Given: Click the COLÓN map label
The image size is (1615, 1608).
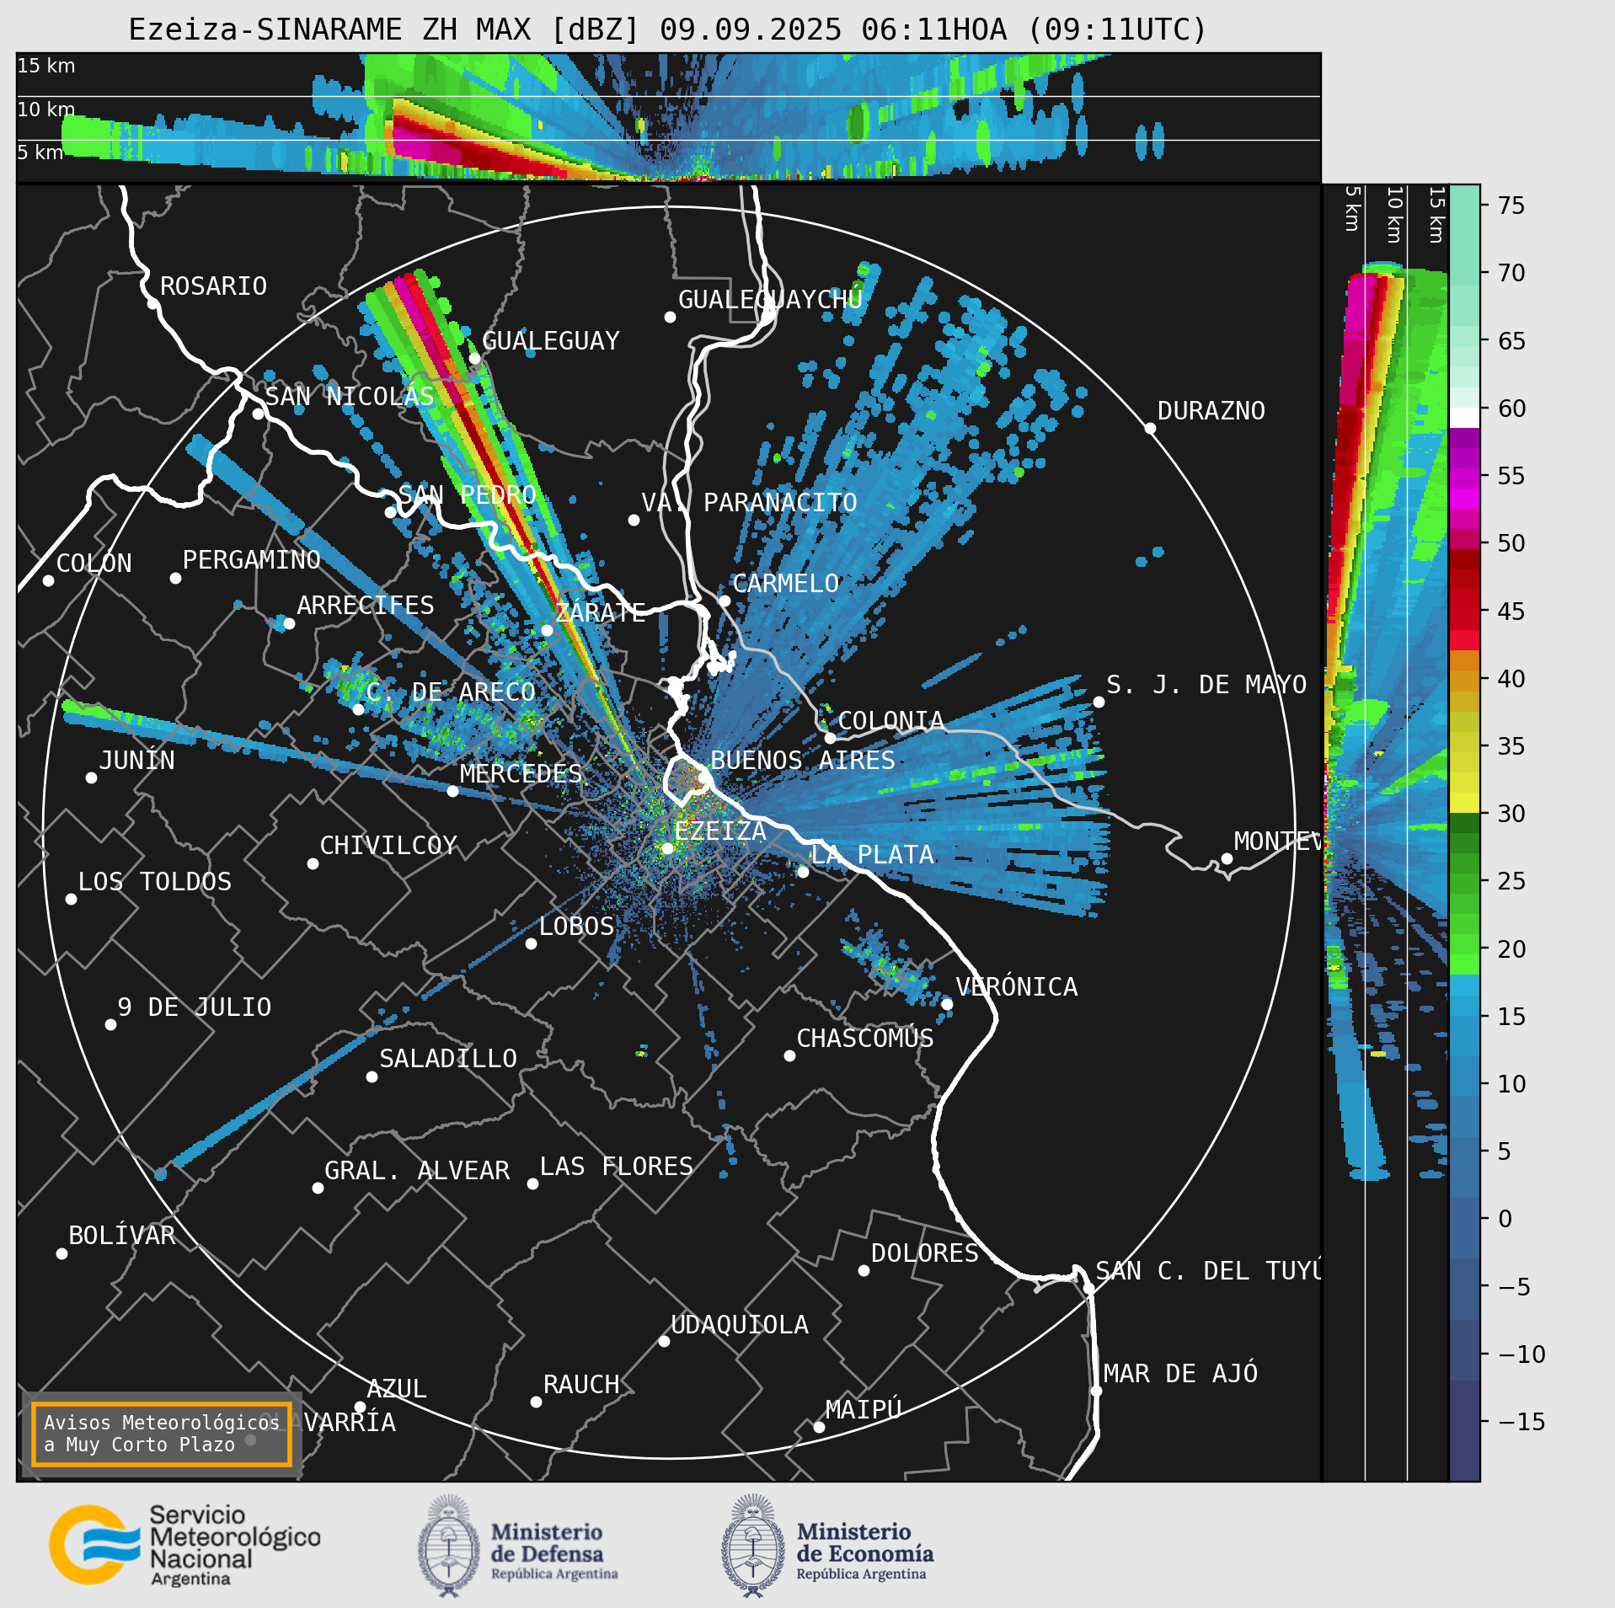Looking at the screenshot, I should [94, 563].
